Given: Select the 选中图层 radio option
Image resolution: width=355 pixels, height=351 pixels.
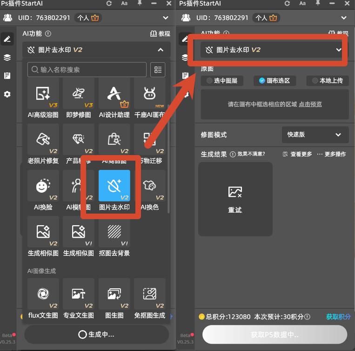Looking at the screenshot, I should [222, 81].
